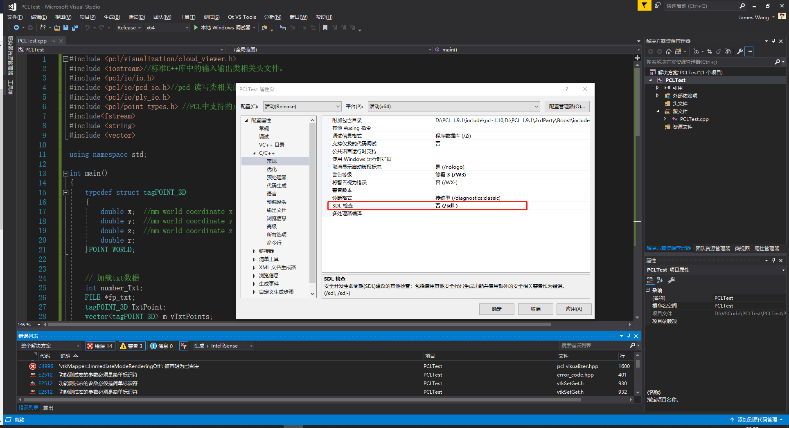This screenshot has height=428, width=789.
Task: Click the bookmark toolbar icon
Action: (325, 28)
